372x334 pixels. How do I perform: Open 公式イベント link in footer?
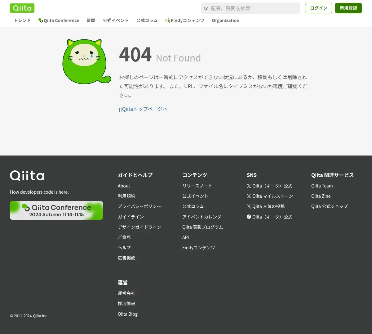[195, 196]
